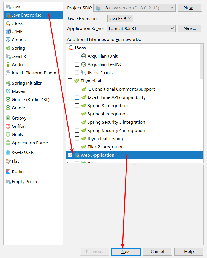
Task: Expand the Application Server combo box
Action: [x=141, y=28]
